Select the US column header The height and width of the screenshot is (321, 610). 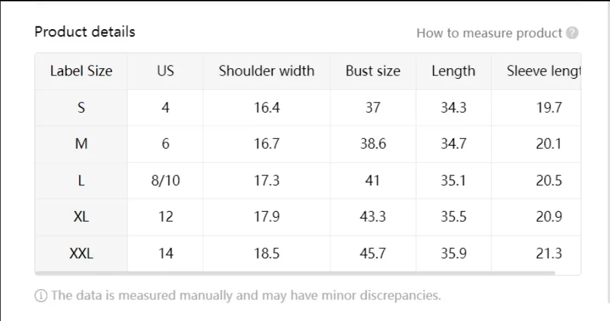(x=165, y=71)
